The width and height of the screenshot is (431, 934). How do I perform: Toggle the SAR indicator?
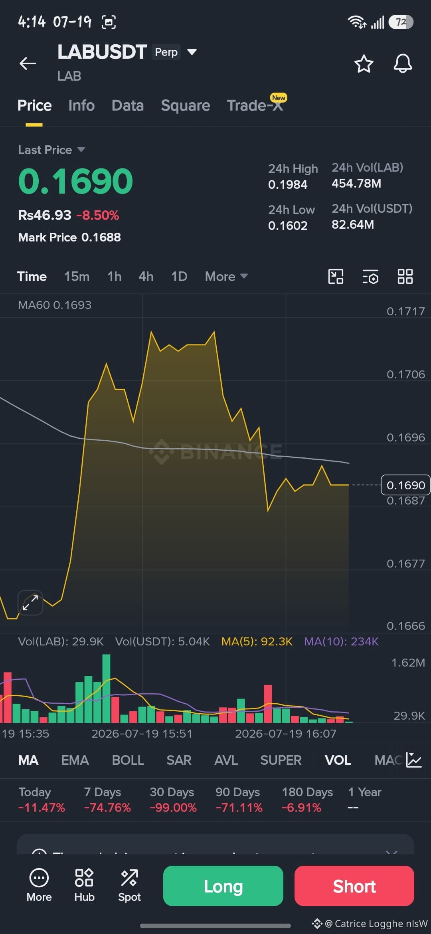click(179, 760)
